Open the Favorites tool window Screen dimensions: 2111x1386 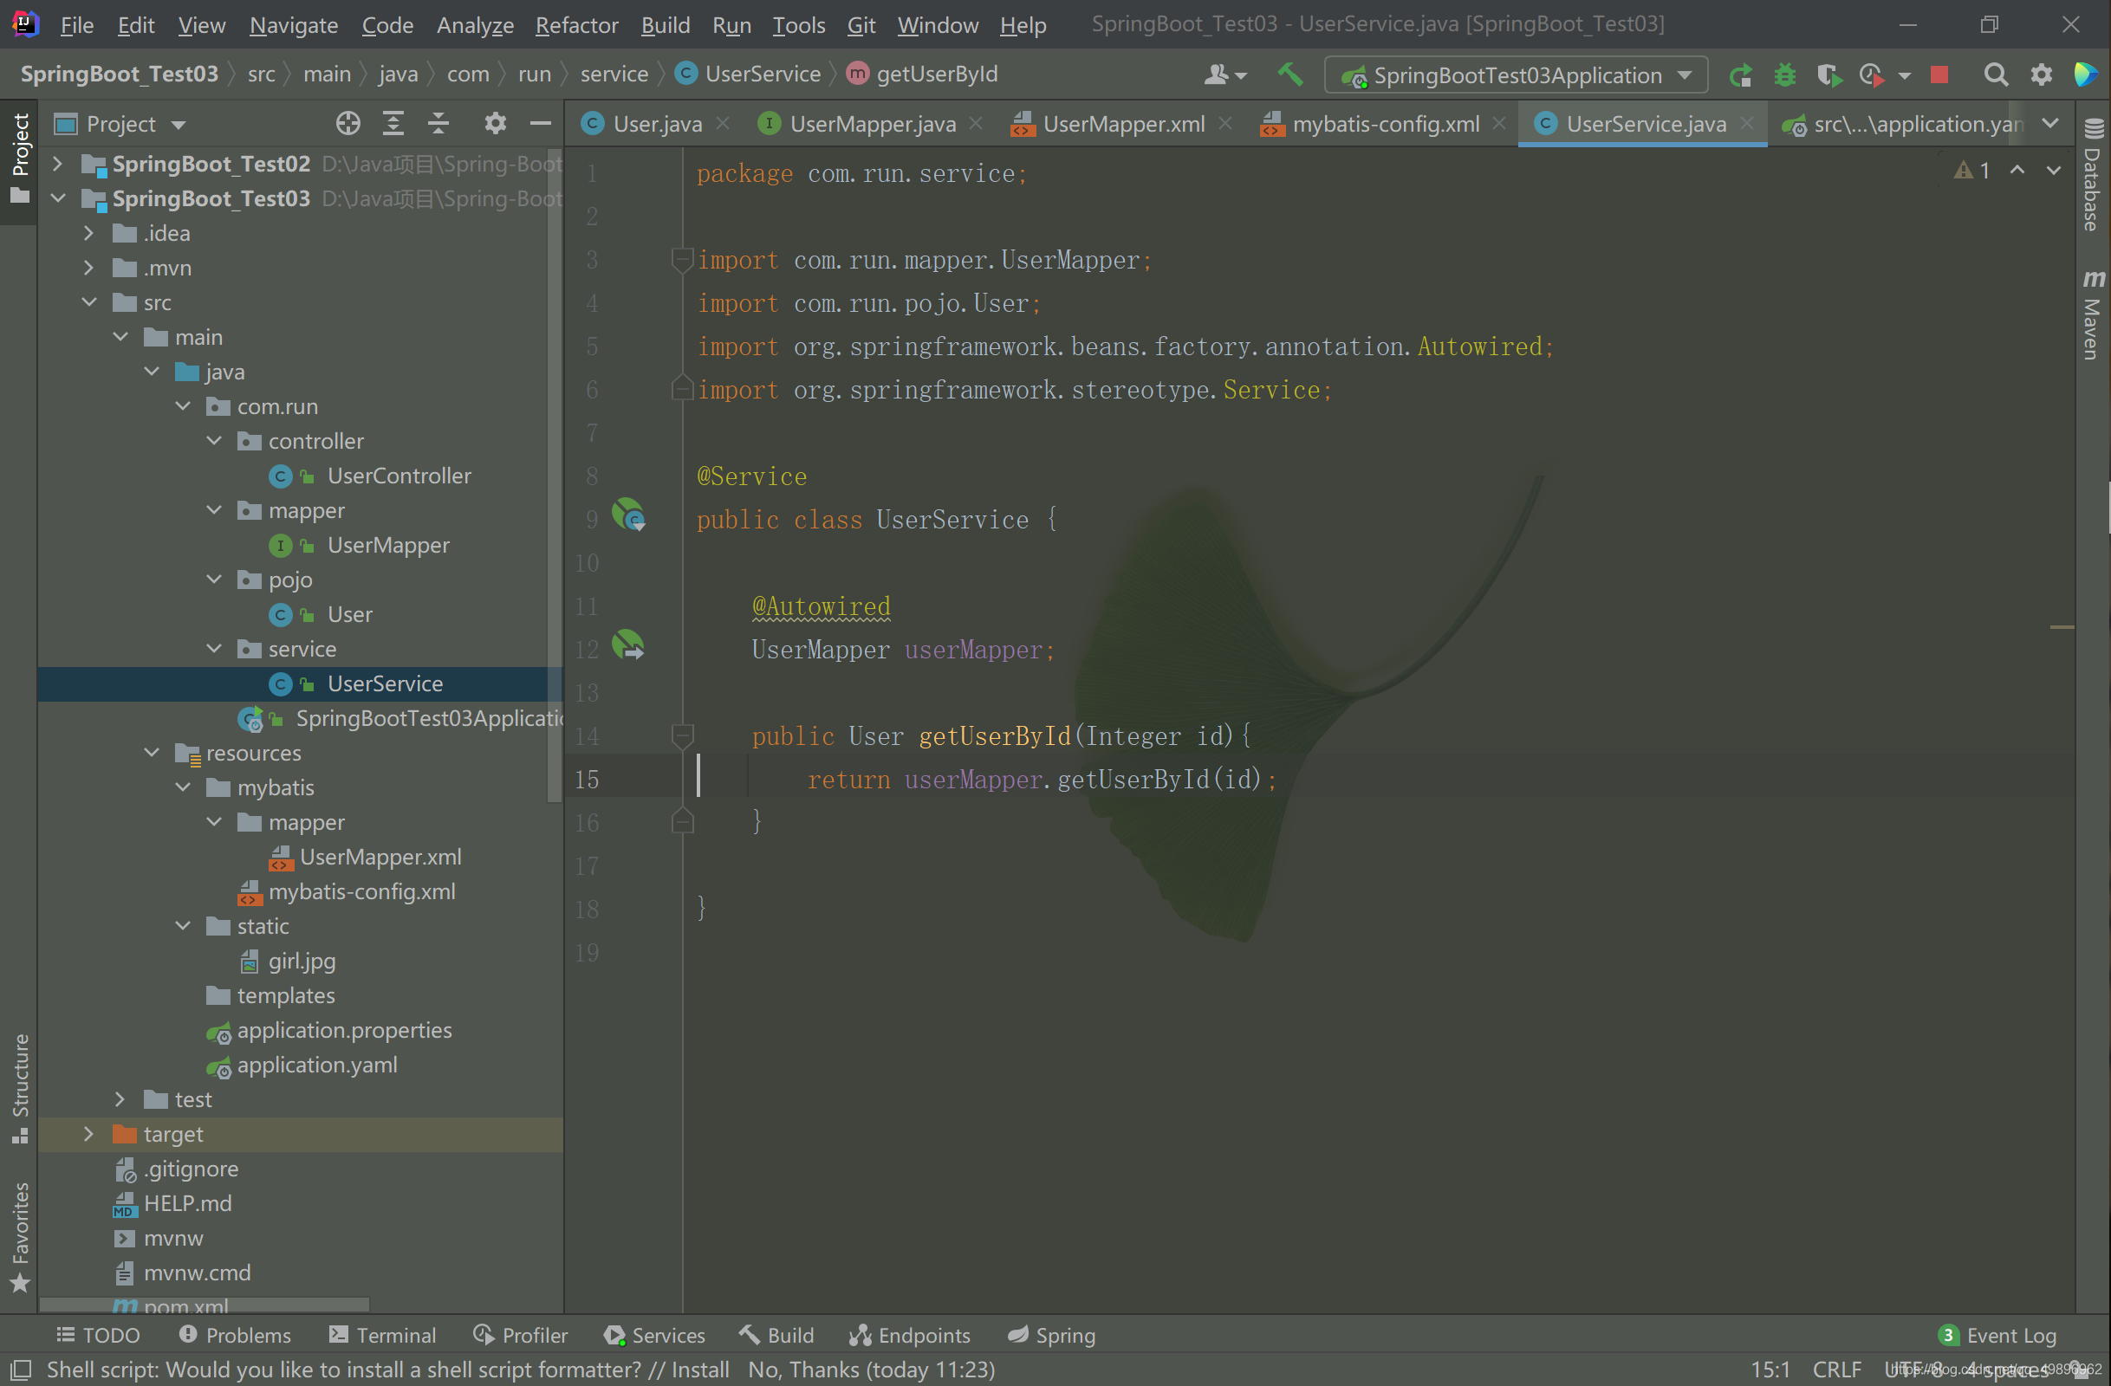pyautogui.click(x=20, y=1236)
